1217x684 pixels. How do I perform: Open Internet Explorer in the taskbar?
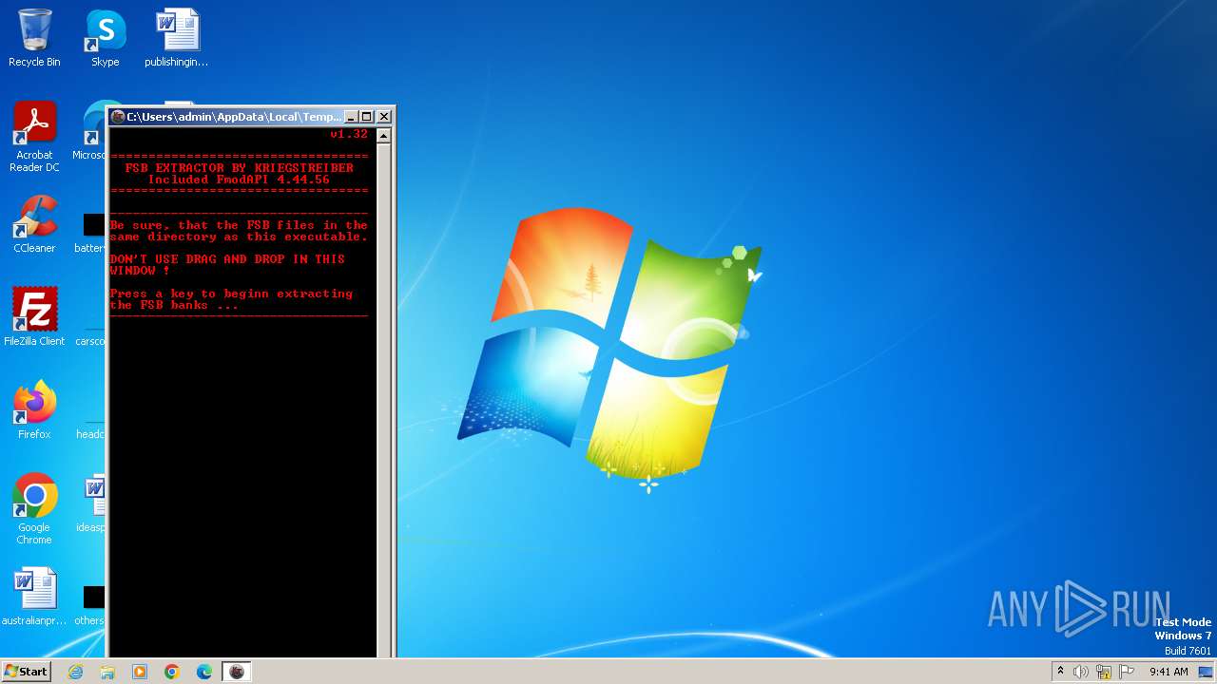(x=76, y=672)
